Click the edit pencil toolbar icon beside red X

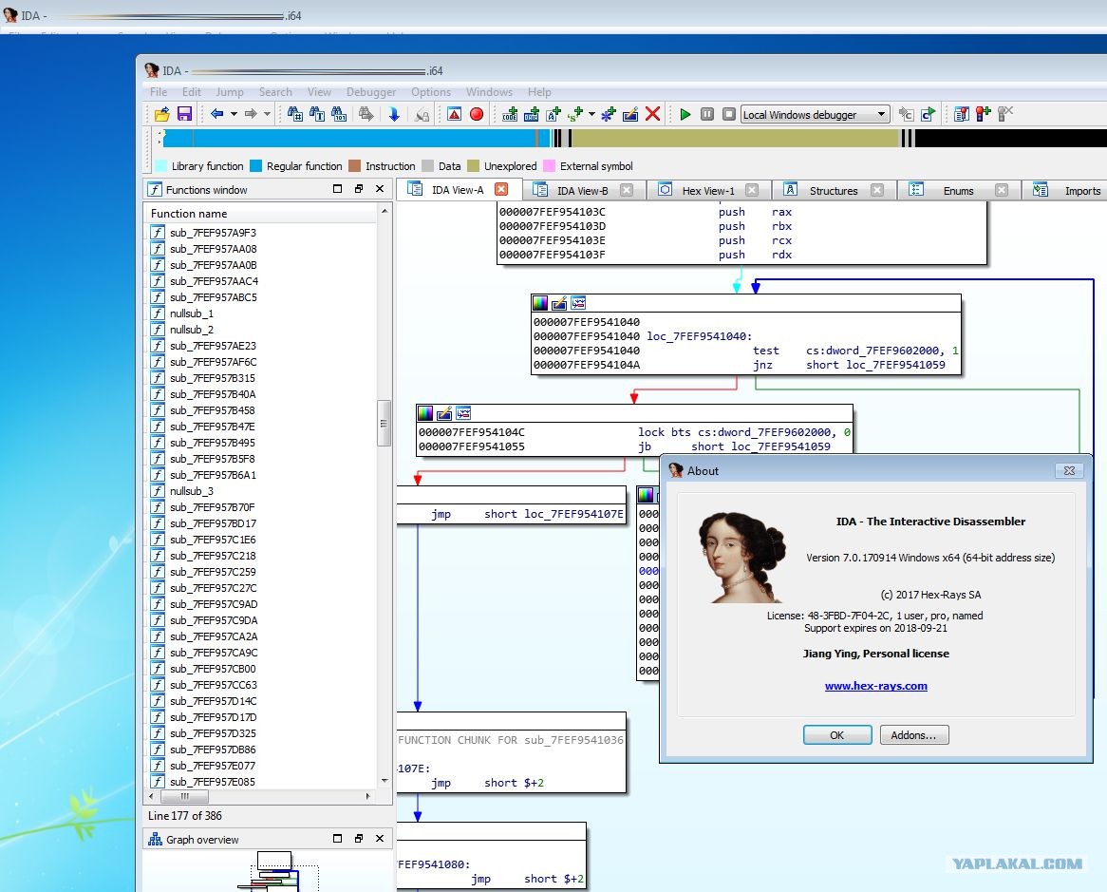pyautogui.click(x=630, y=114)
